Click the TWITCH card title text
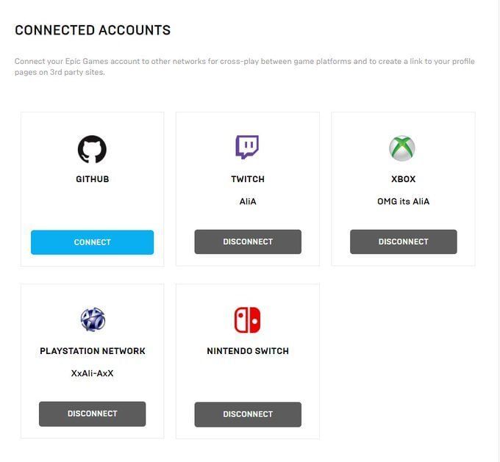The width and height of the screenshot is (500, 462). click(248, 179)
